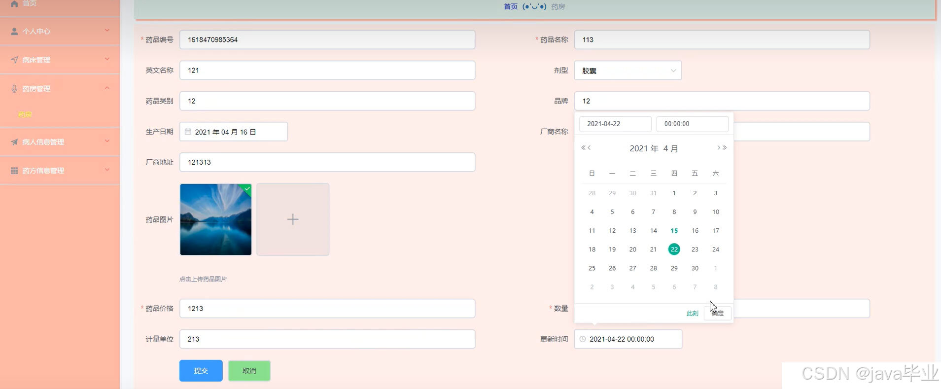Select April 27 in the calendar
The height and width of the screenshot is (389, 941).
[x=632, y=268]
